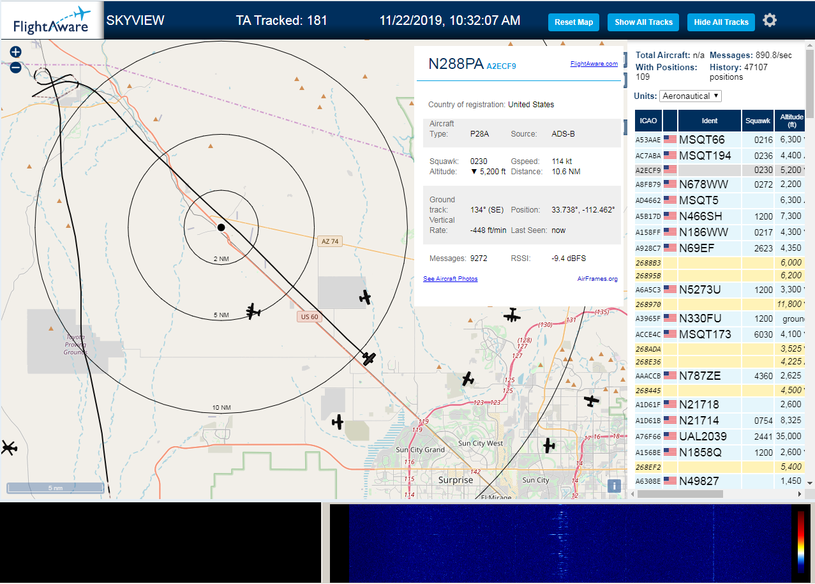
Task: Click the US flag in MSQT66 row
Action: [x=670, y=139]
